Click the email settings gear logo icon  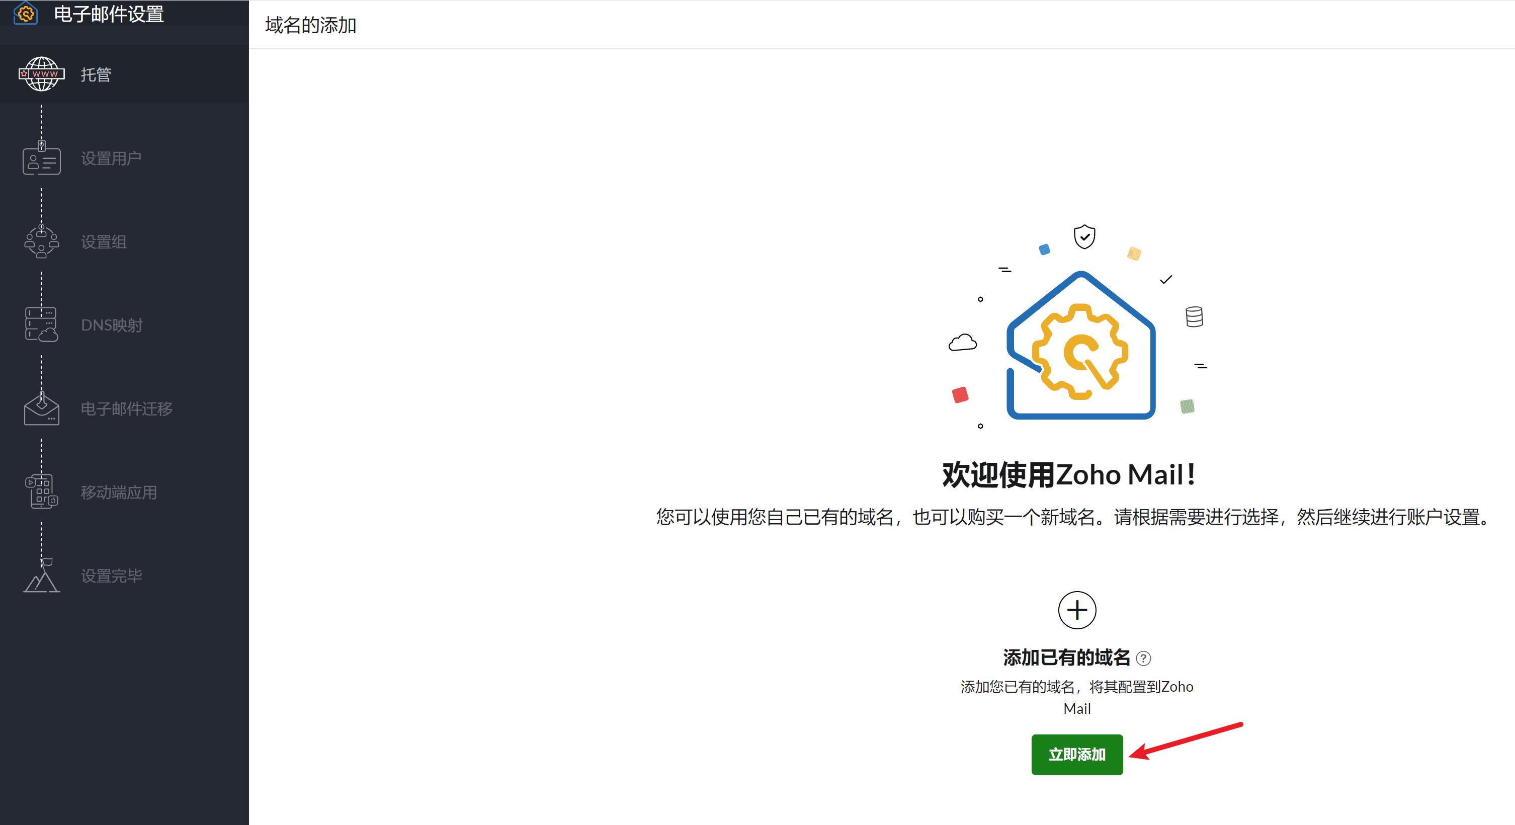pos(25,13)
